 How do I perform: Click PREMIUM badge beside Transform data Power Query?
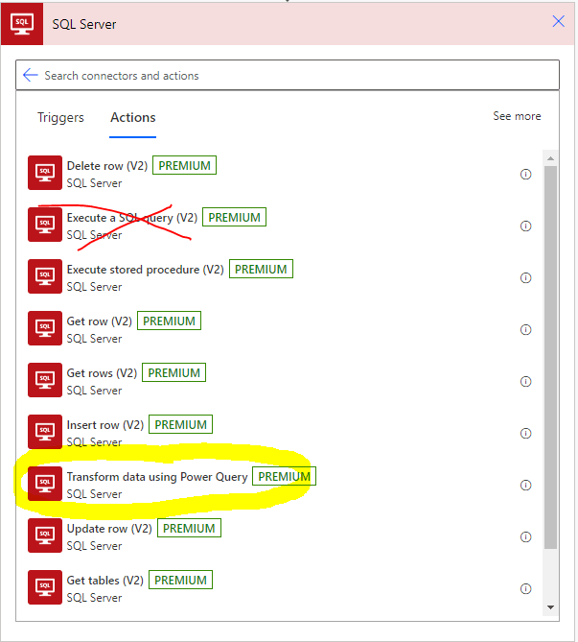pos(285,476)
